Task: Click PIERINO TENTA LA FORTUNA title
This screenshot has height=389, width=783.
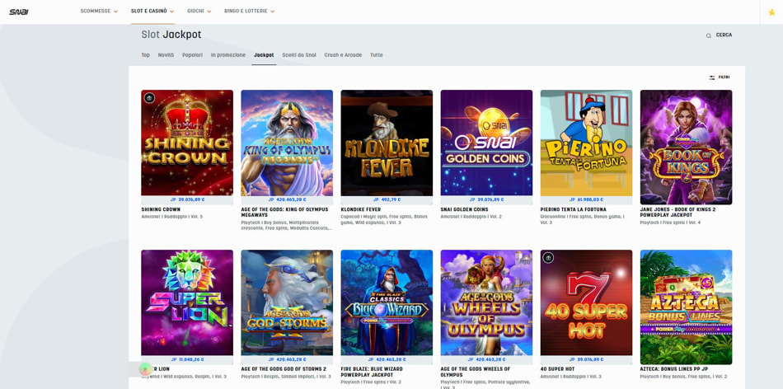Action: pyautogui.click(x=574, y=209)
